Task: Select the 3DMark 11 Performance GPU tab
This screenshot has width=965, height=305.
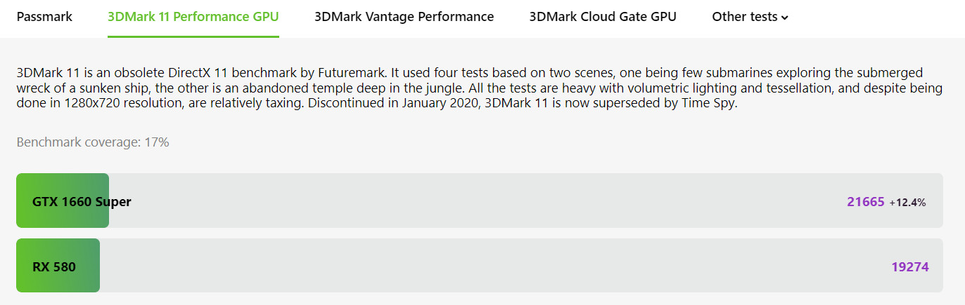Action: [x=193, y=17]
